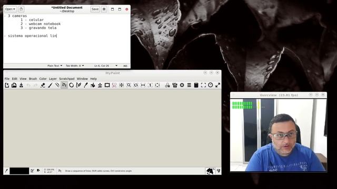Open MyPaint Edit menu
337x189 pixels.
coord(14,79)
